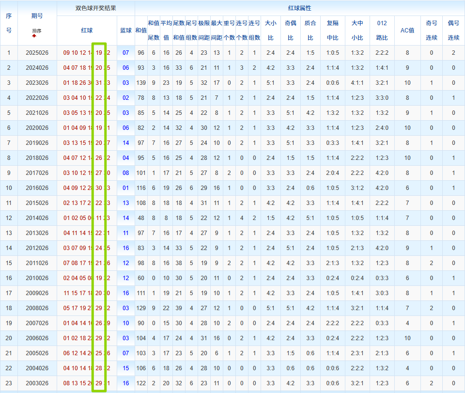This screenshot has width=465, height=393.
Task: Click issue number 2020026
Action: point(37,128)
